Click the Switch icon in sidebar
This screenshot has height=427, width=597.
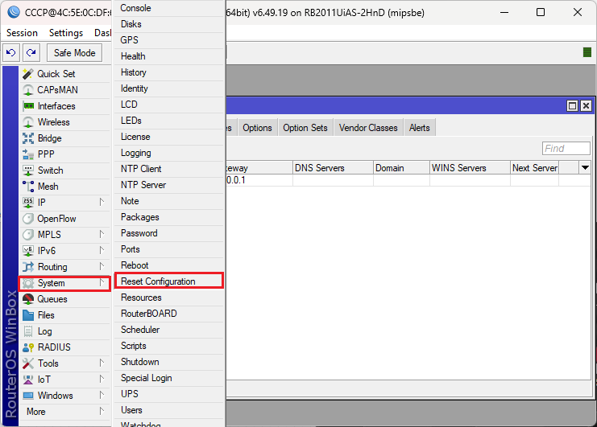(x=27, y=170)
